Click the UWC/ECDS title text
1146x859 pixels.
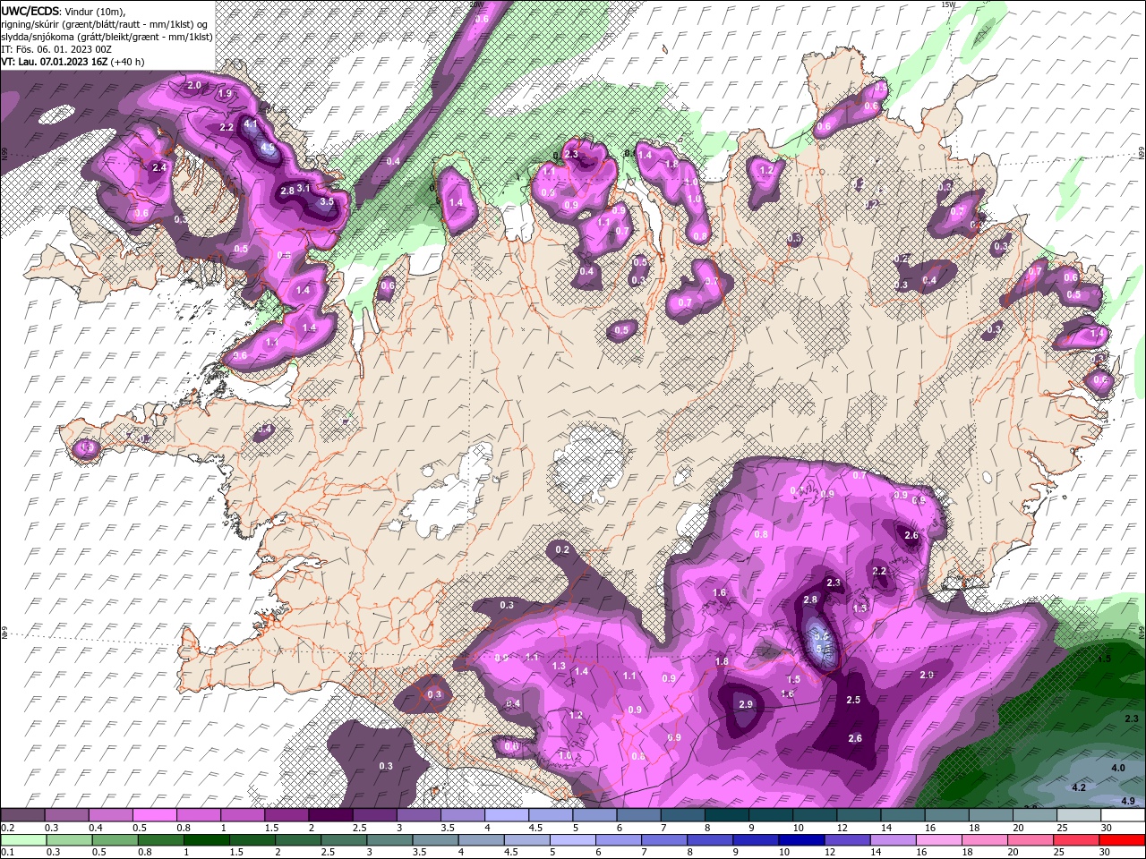[x=30, y=11]
